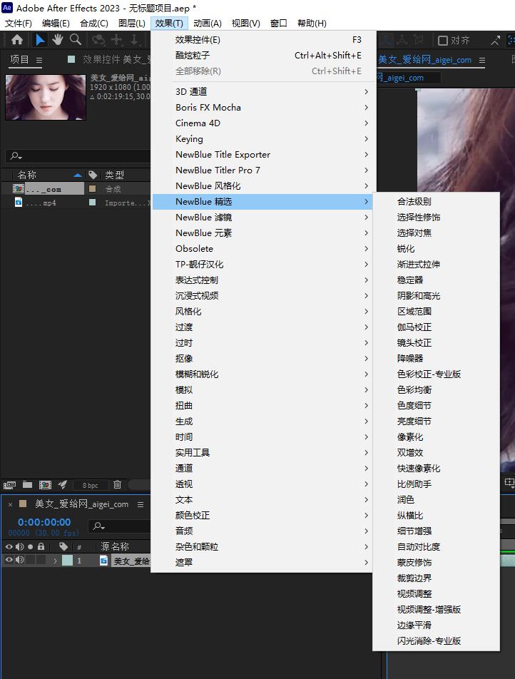Click the Home icon in toolbar
This screenshot has height=679, width=515.
[17, 40]
